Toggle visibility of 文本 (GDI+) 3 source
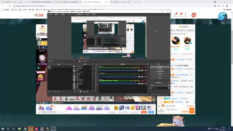The width and height of the screenshot is (233, 131). click(93, 72)
